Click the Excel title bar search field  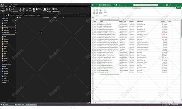click(x=146, y=5)
